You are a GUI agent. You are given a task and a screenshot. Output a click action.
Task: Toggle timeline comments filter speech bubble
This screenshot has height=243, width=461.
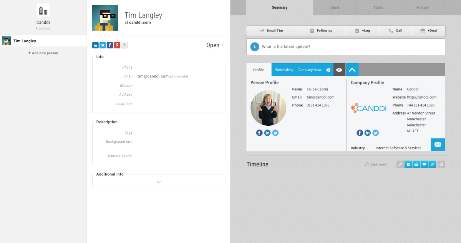[425, 164]
